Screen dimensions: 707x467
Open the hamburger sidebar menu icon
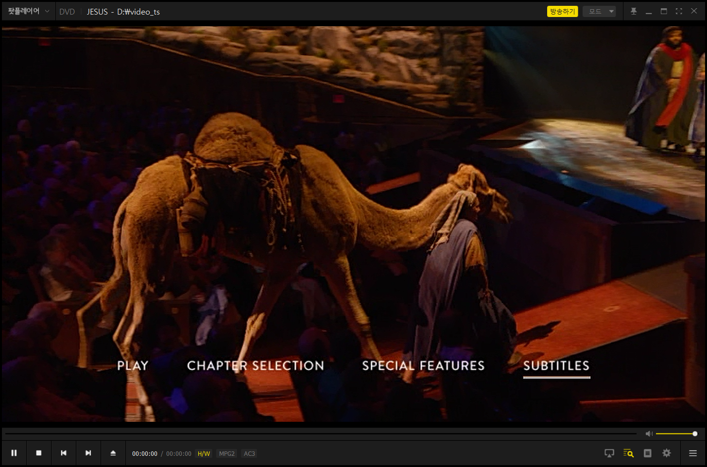point(693,453)
